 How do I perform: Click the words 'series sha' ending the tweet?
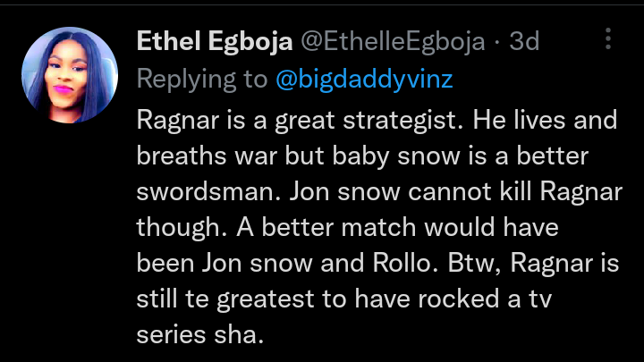pos(201,339)
